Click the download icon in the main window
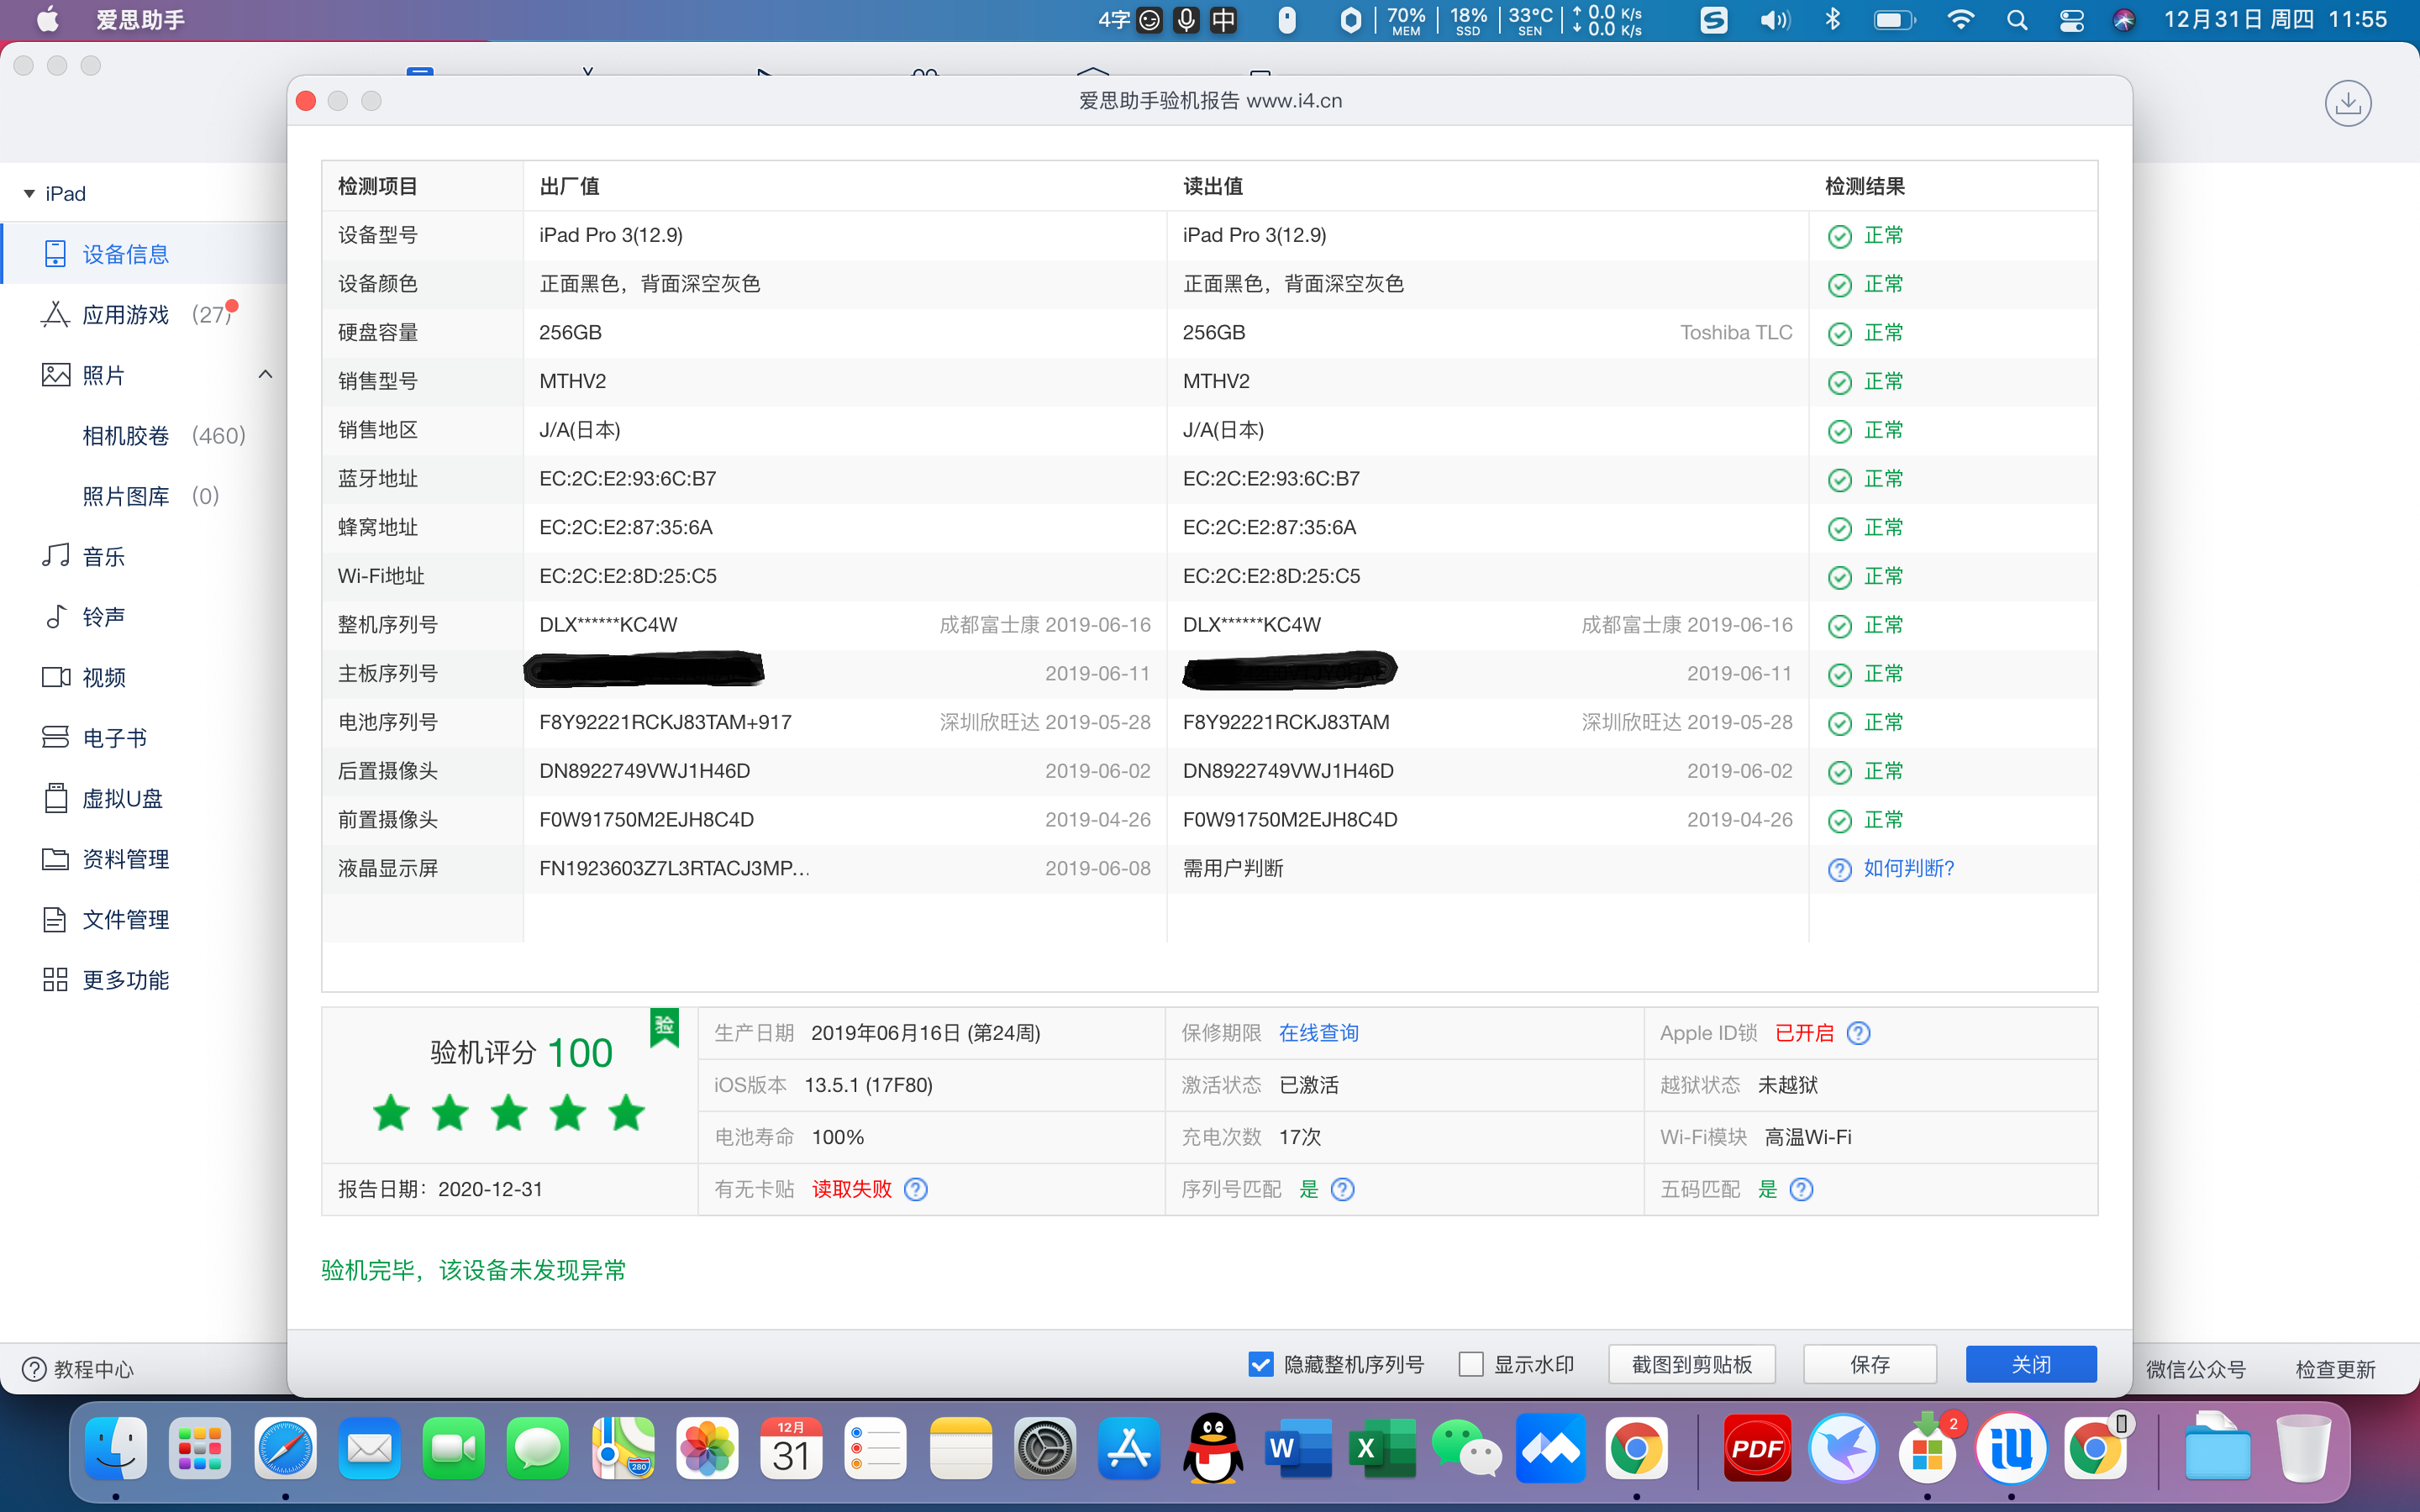This screenshot has height=1512, width=2420. (x=2348, y=103)
